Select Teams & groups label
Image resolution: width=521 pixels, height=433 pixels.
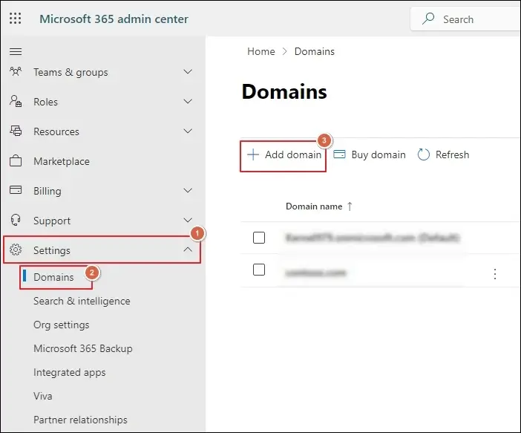[x=71, y=72]
